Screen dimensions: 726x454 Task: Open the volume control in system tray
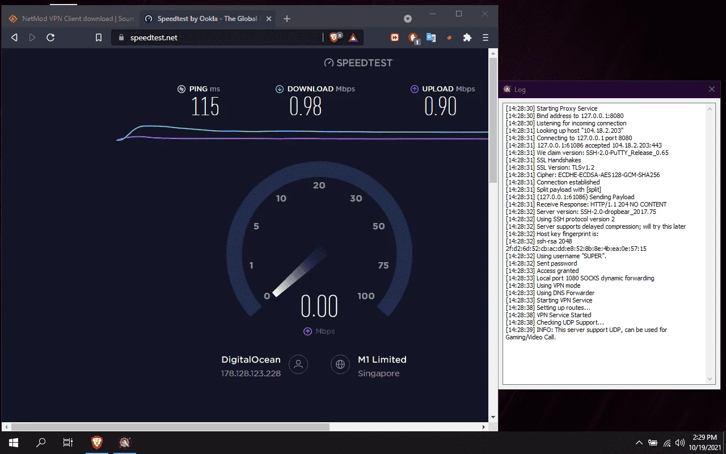(x=679, y=443)
